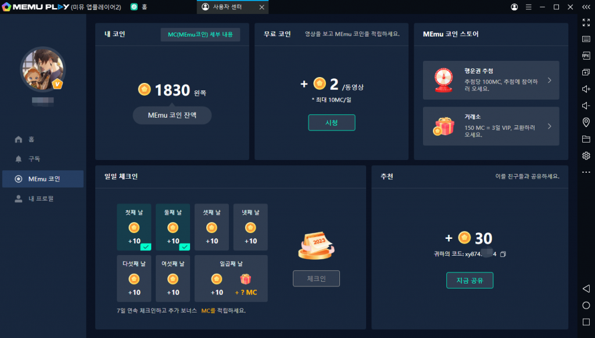Open the GPS location pin icon

tap(586, 122)
